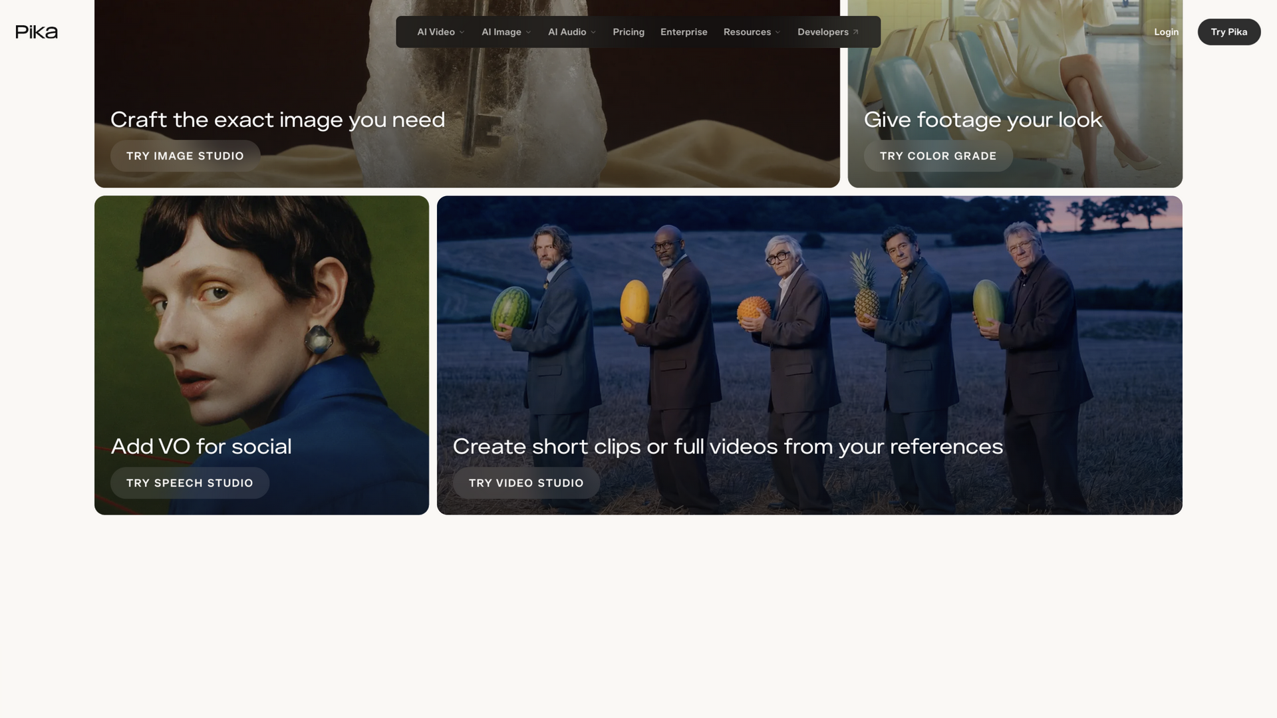1277x718 pixels.
Task: Click 'Create short clips or full videos' heading
Action: point(728,447)
